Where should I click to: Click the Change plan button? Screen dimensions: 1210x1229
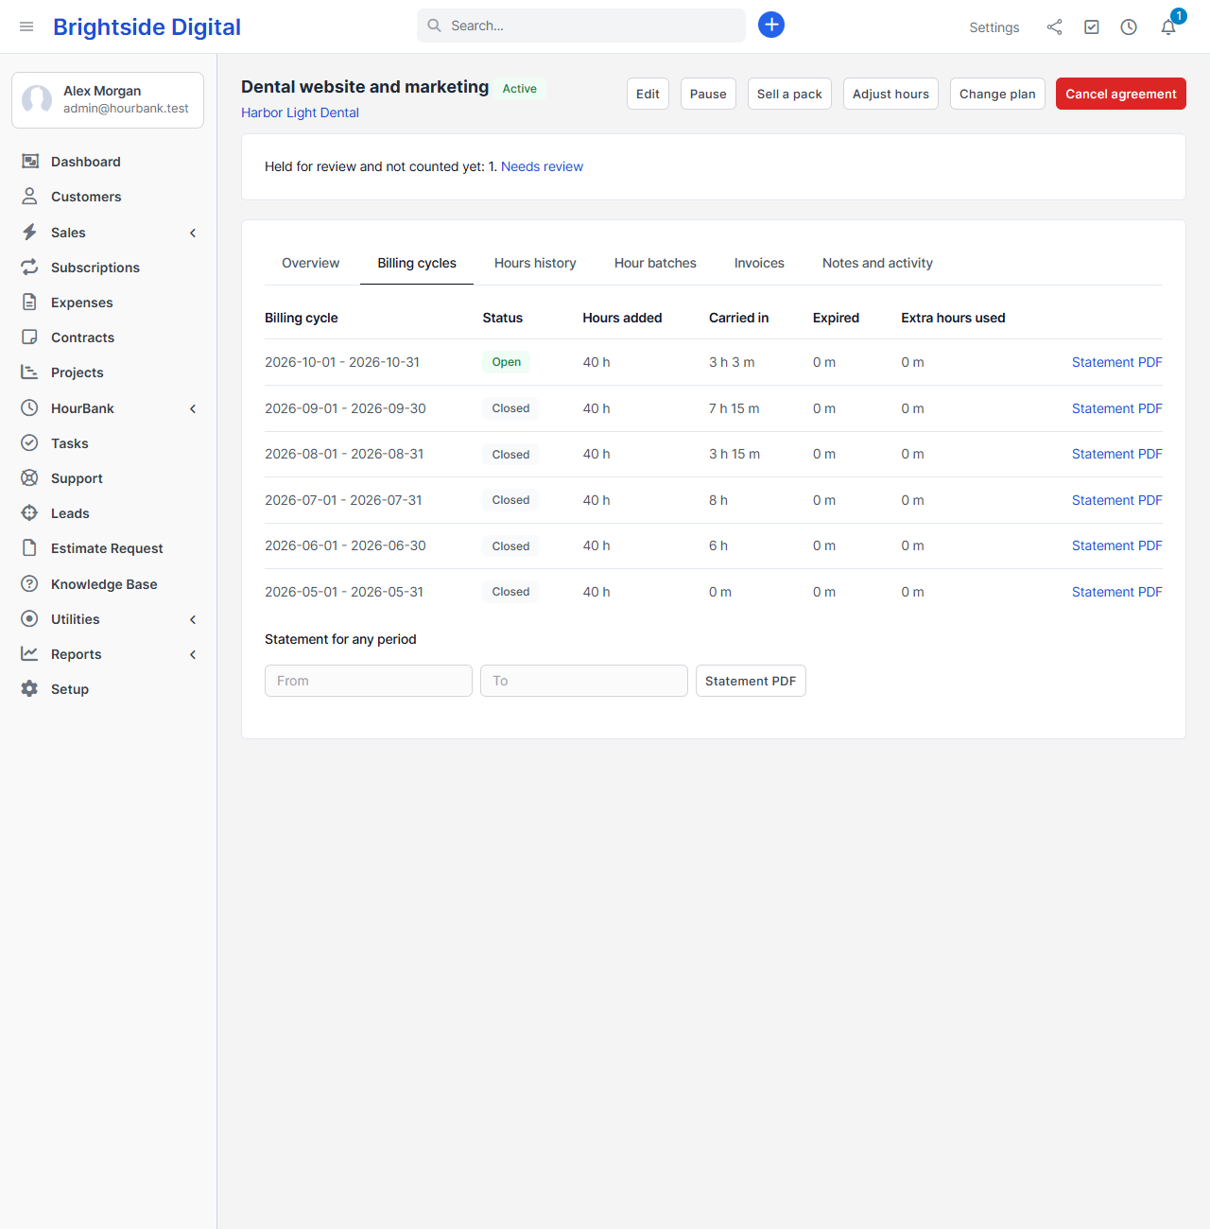pos(997,94)
